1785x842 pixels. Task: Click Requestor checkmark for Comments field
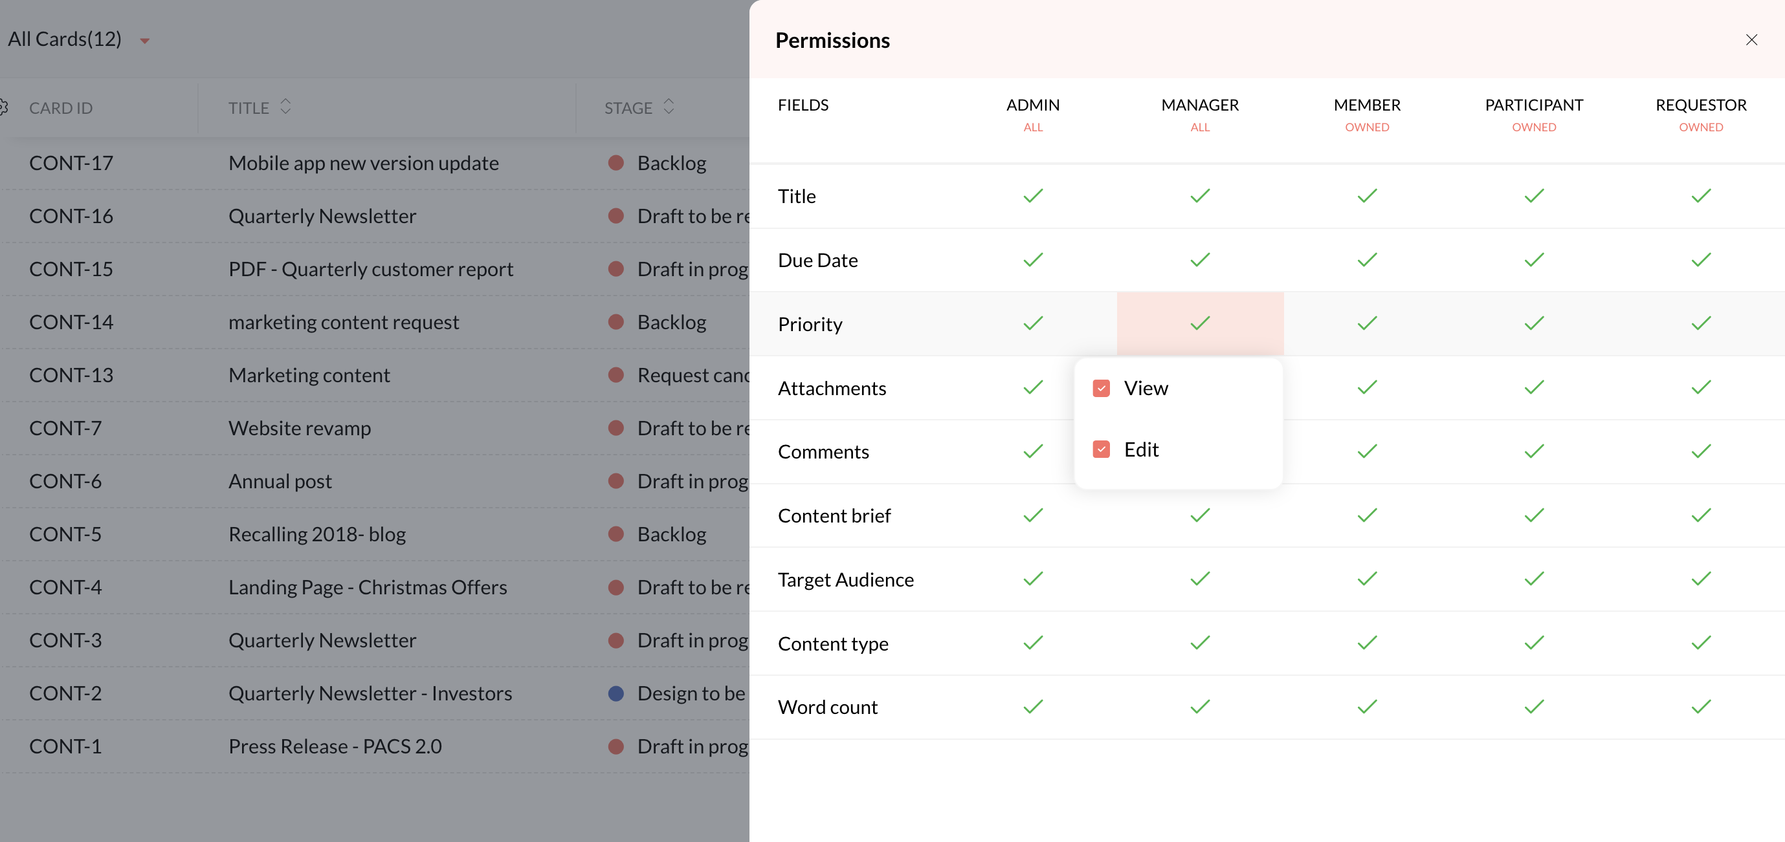(1700, 451)
